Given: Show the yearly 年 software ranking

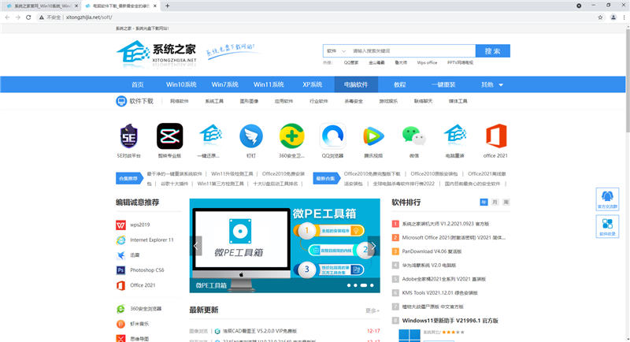Looking at the screenshot, I should click(484, 203).
